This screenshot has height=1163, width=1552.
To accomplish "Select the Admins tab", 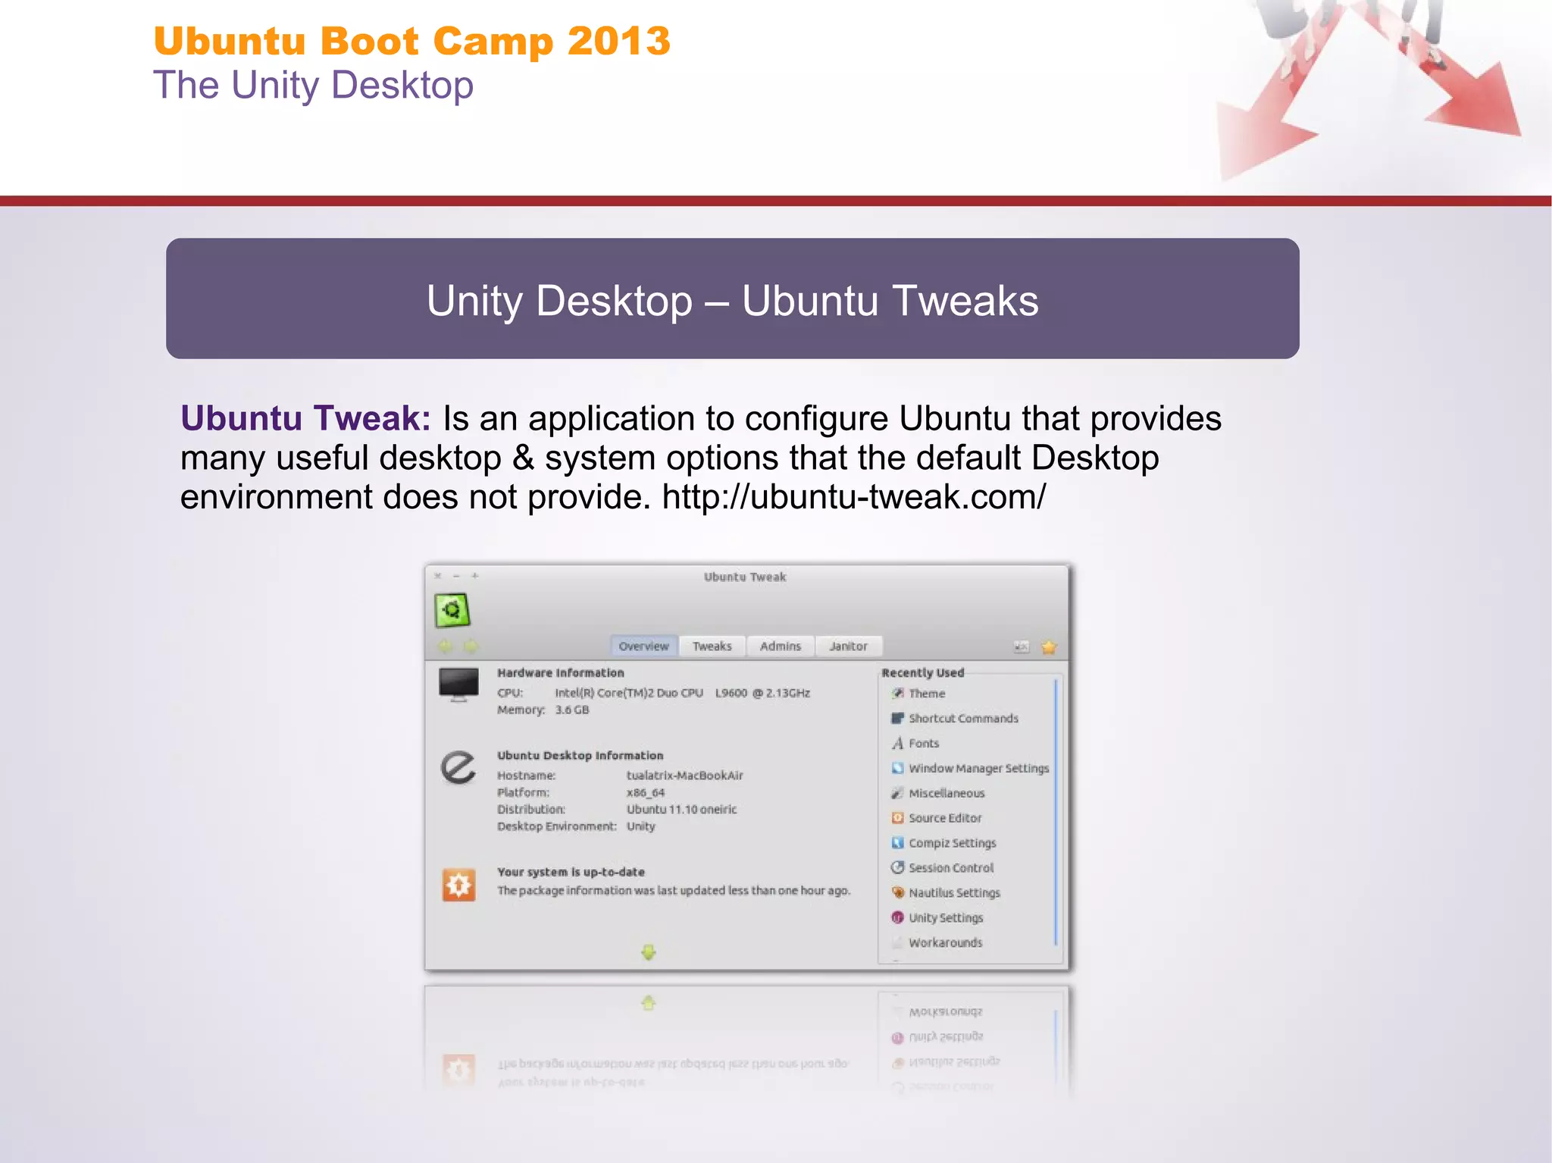I will [x=780, y=646].
